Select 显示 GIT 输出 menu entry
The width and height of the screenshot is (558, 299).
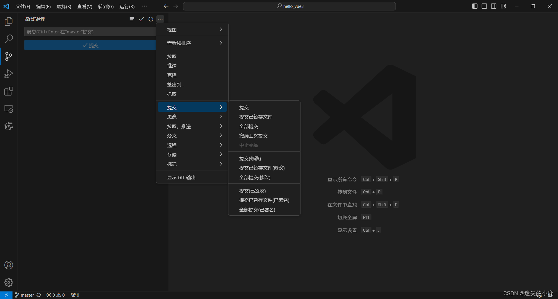tap(192, 177)
